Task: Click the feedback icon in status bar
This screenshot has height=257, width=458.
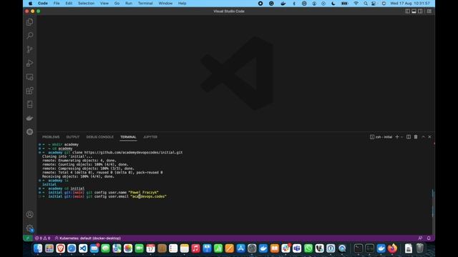Action: (420, 238)
